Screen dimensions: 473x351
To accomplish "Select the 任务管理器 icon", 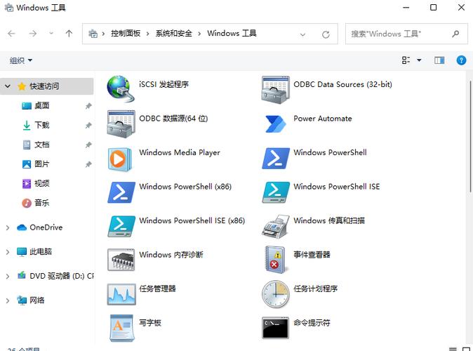I will pyautogui.click(x=121, y=294).
